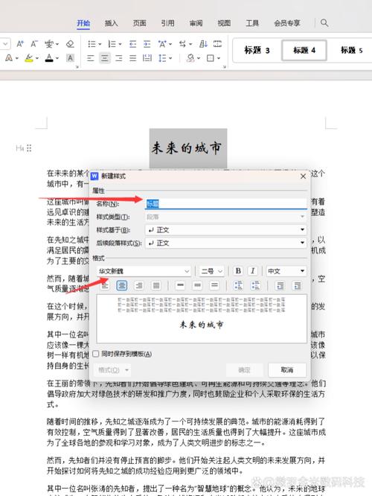372x496 pixels.
Task: Set justified alignment in the New Style dialog
Action: [156, 286]
